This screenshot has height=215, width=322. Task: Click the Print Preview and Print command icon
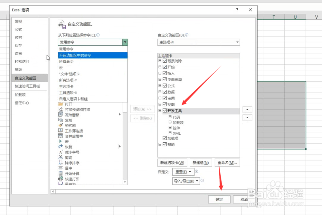pos(61,110)
